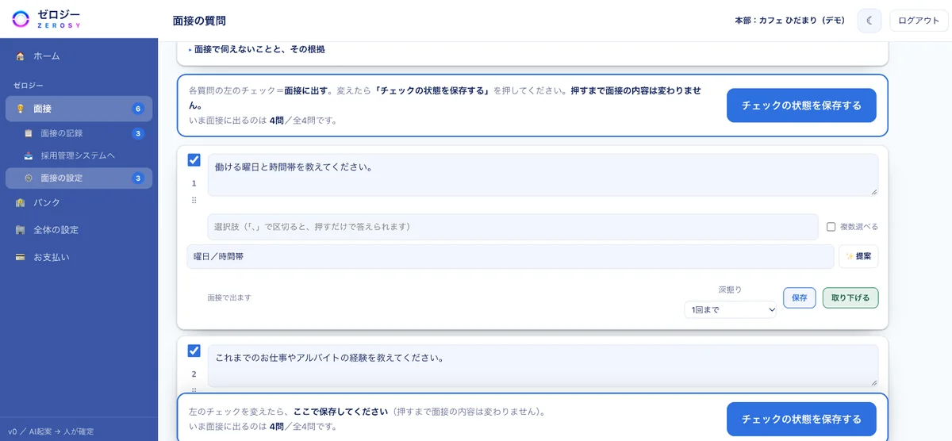Screen dimensions: 952x441
Task: Uncheck question 2 これまでのお仕事 checkbox
Action: point(194,351)
